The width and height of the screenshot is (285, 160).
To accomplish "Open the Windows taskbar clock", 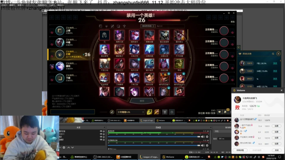I will coord(271,157).
